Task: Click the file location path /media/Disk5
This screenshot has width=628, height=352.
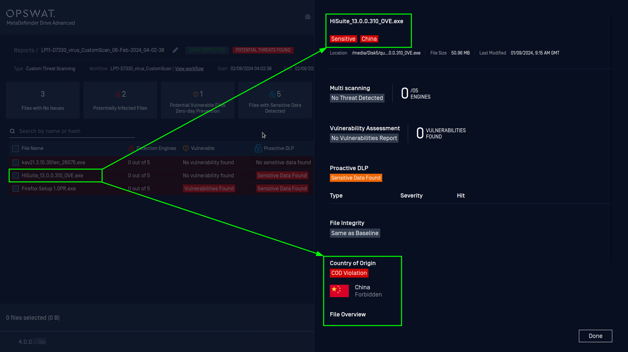Action: (386, 53)
